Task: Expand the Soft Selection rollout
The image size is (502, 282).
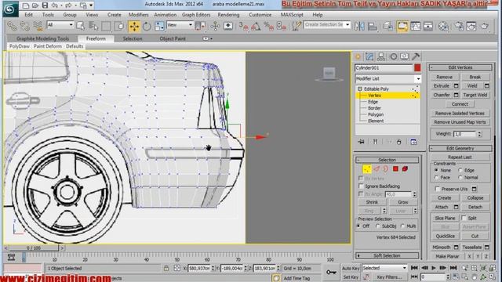Action: (x=387, y=255)
